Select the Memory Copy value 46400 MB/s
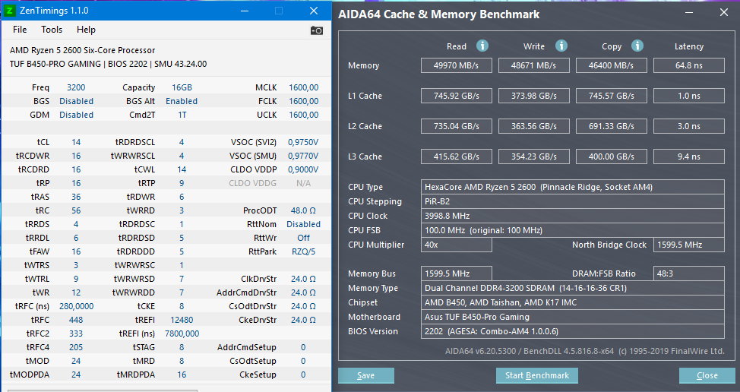Screen dimensions: 740x392 pyautogui.click(x=611, y=65)
